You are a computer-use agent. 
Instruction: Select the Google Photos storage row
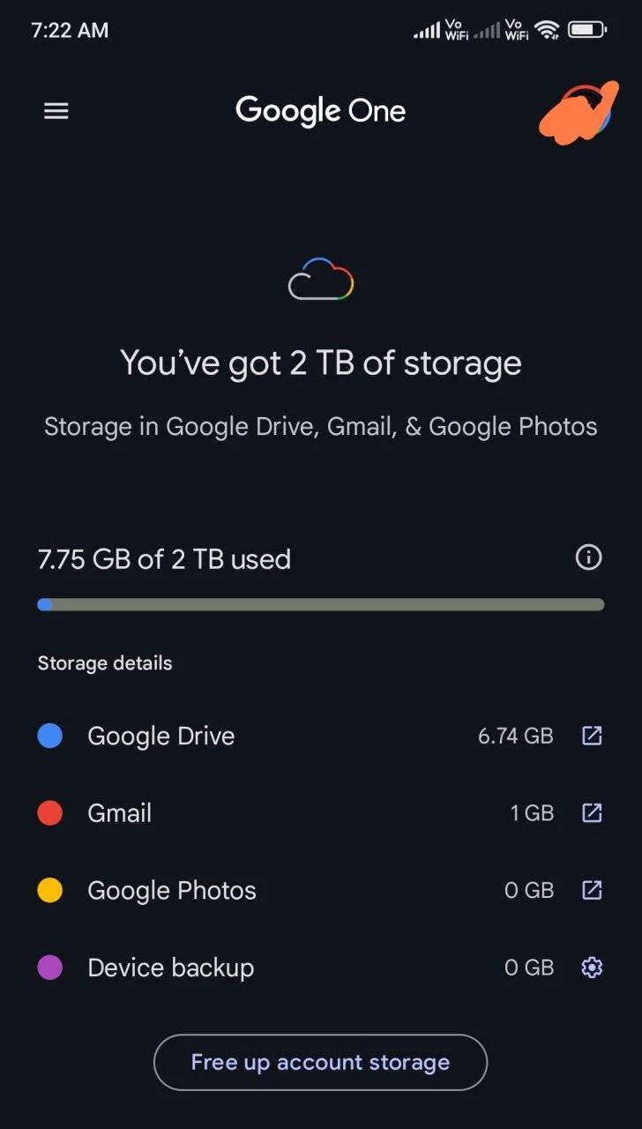pyautogui.click(x=320, y=890)
